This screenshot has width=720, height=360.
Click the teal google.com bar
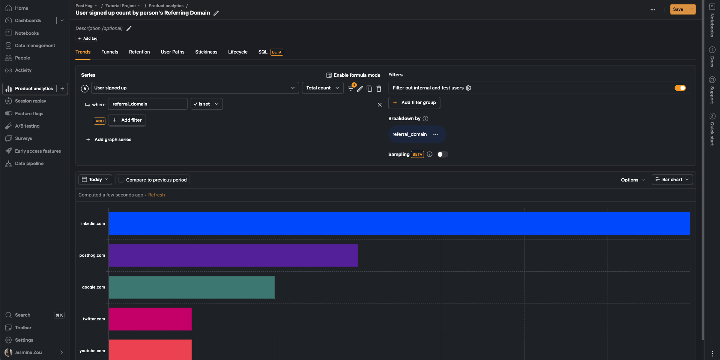point(192,287)
